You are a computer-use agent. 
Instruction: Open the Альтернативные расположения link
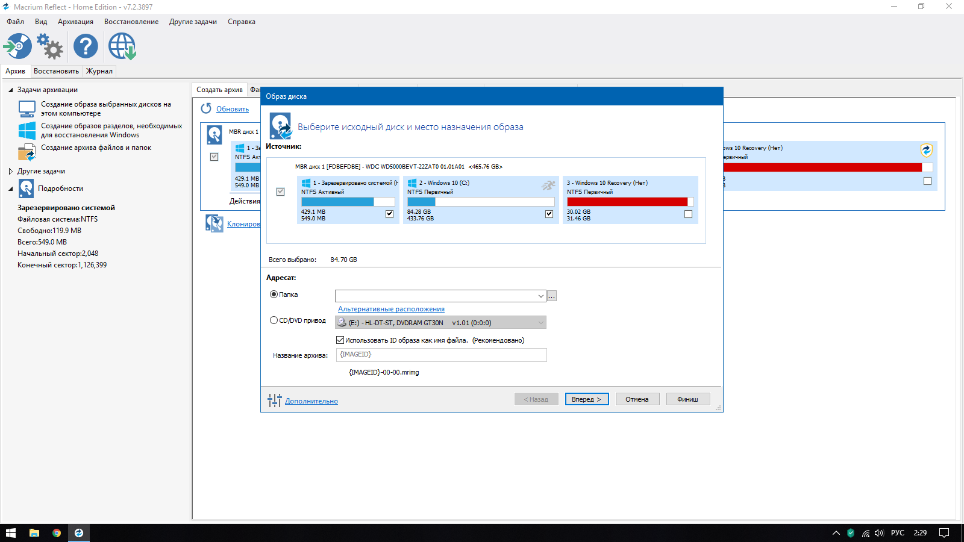[x=391, y=309]
